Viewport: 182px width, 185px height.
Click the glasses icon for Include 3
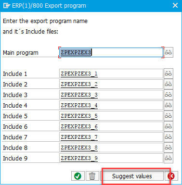168,95
